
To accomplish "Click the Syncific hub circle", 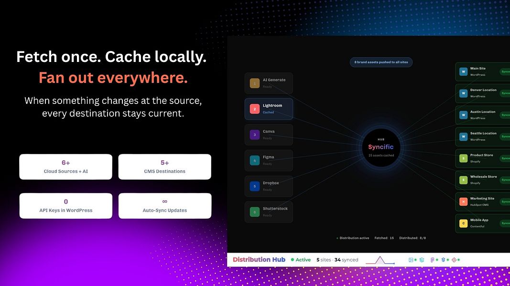I will point(381,148).
